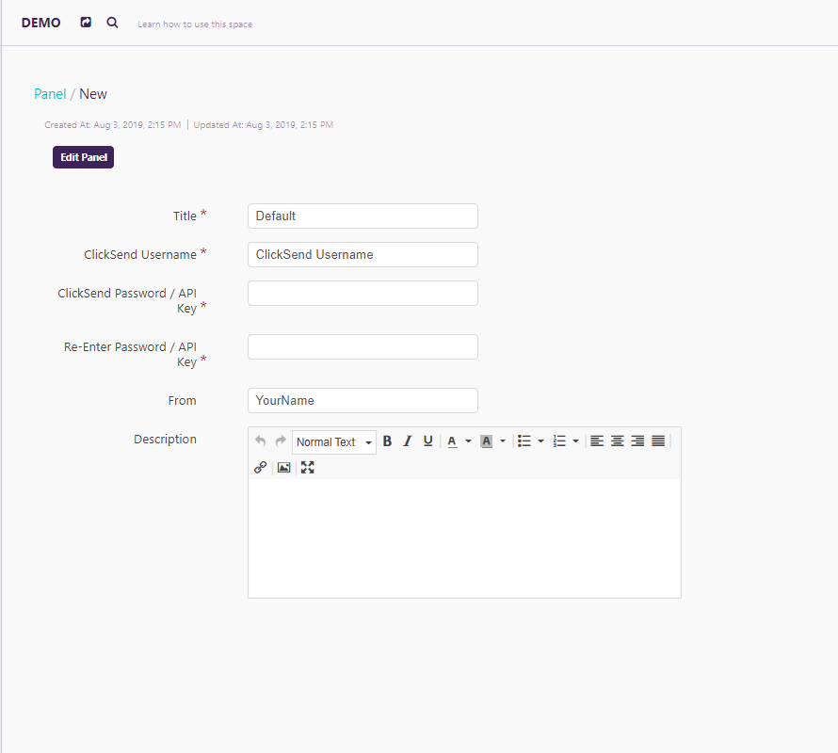Click the DEMO space title
The height and width of the screenshot is (753, 838).
[41, 23]
